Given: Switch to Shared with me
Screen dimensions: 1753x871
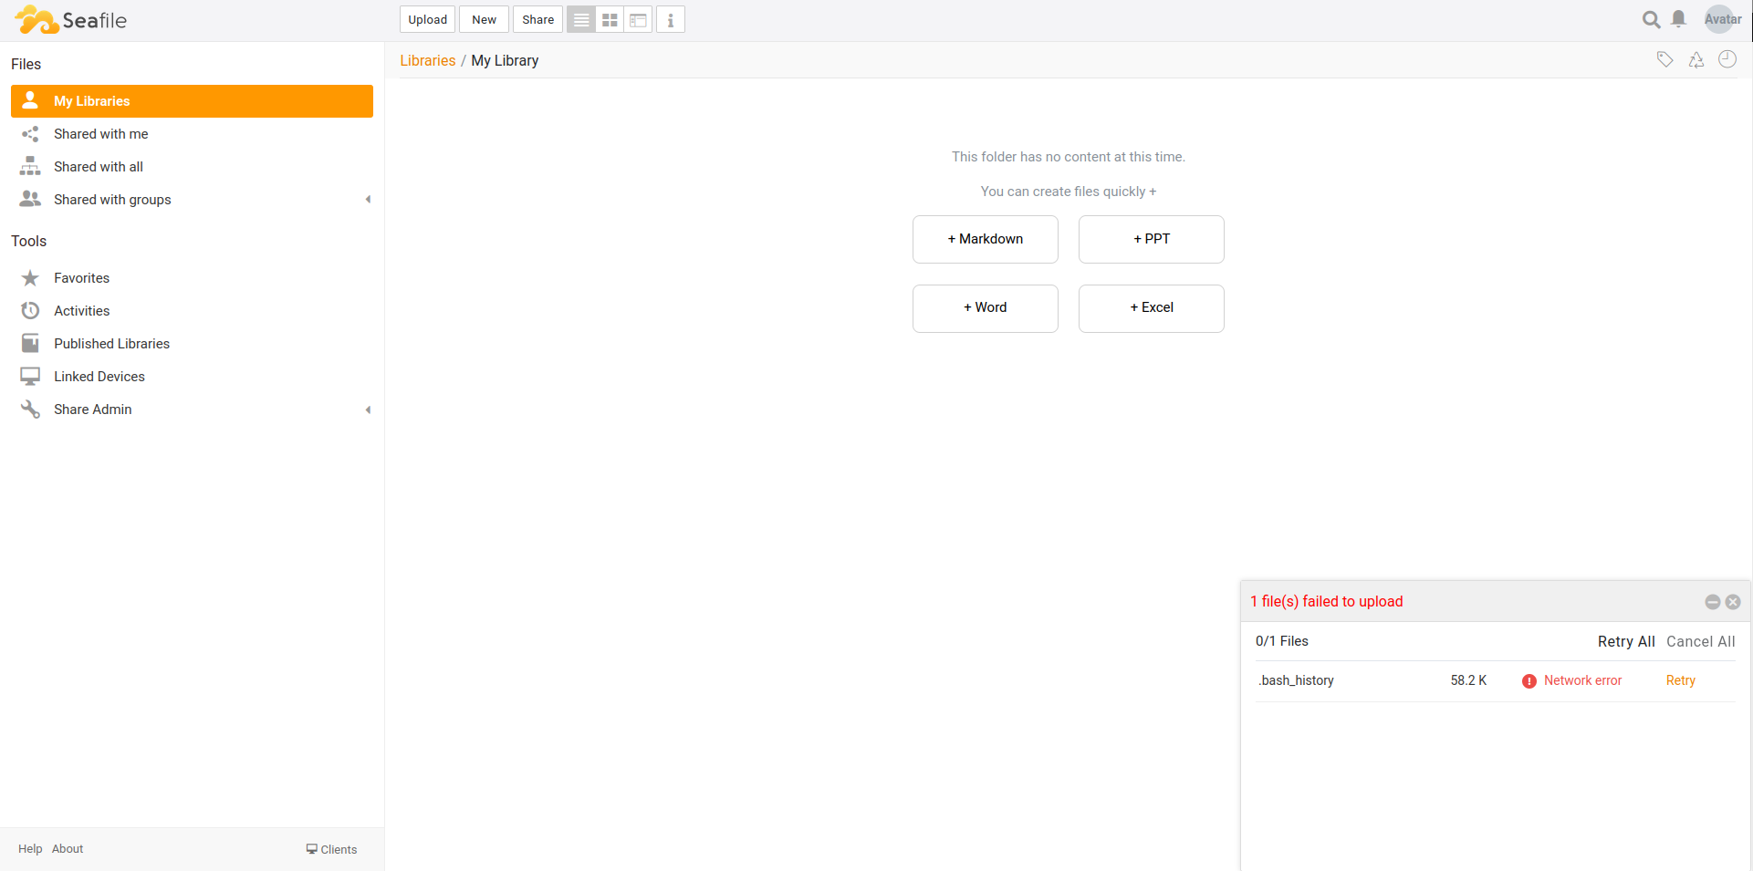Looking at the screenshot, I should pyautogui.click(x=101, y=134).
